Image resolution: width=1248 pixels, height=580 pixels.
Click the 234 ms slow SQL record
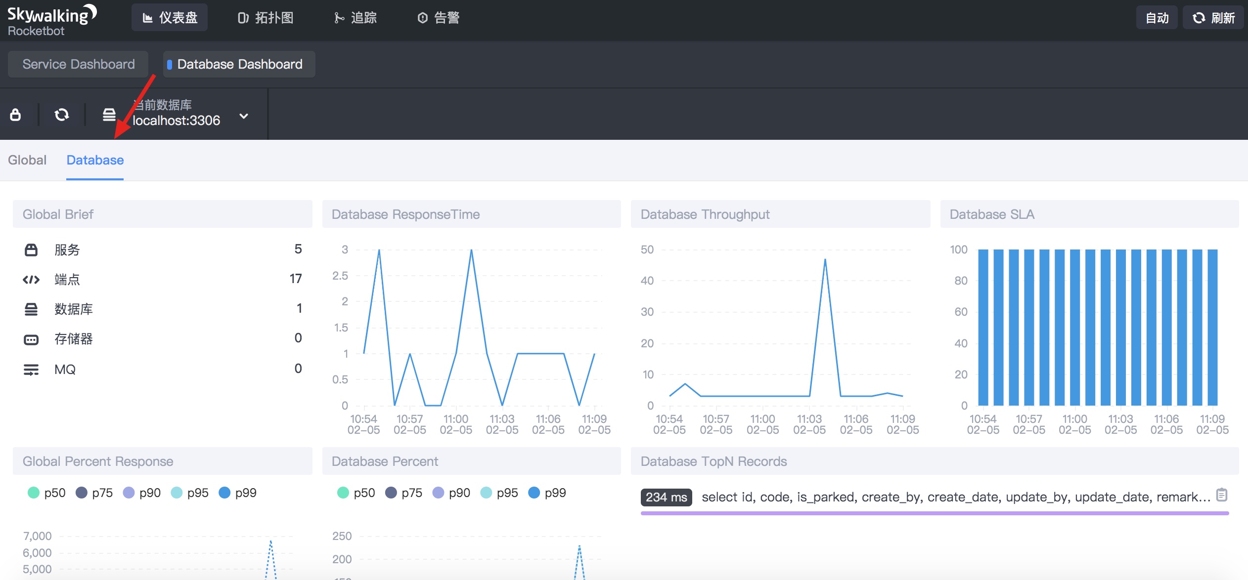666,497
